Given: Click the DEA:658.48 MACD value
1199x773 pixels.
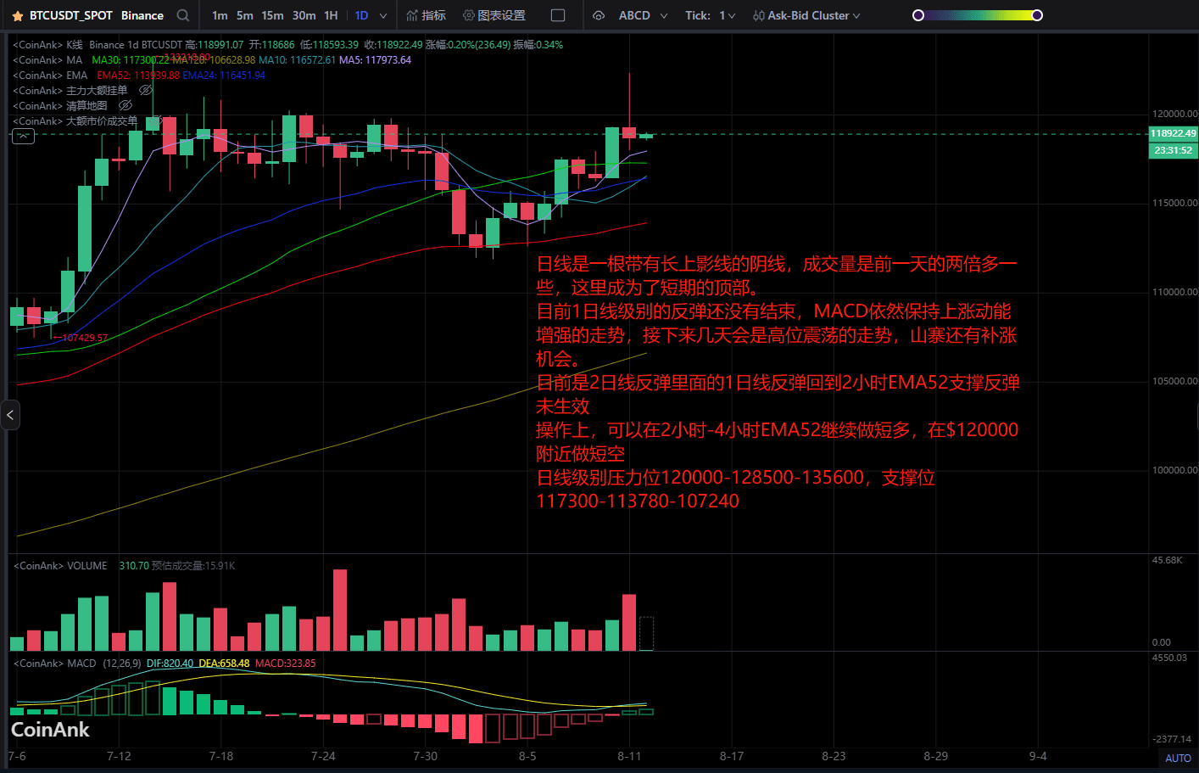Looking at the screenshot, I should click(224, 663).
